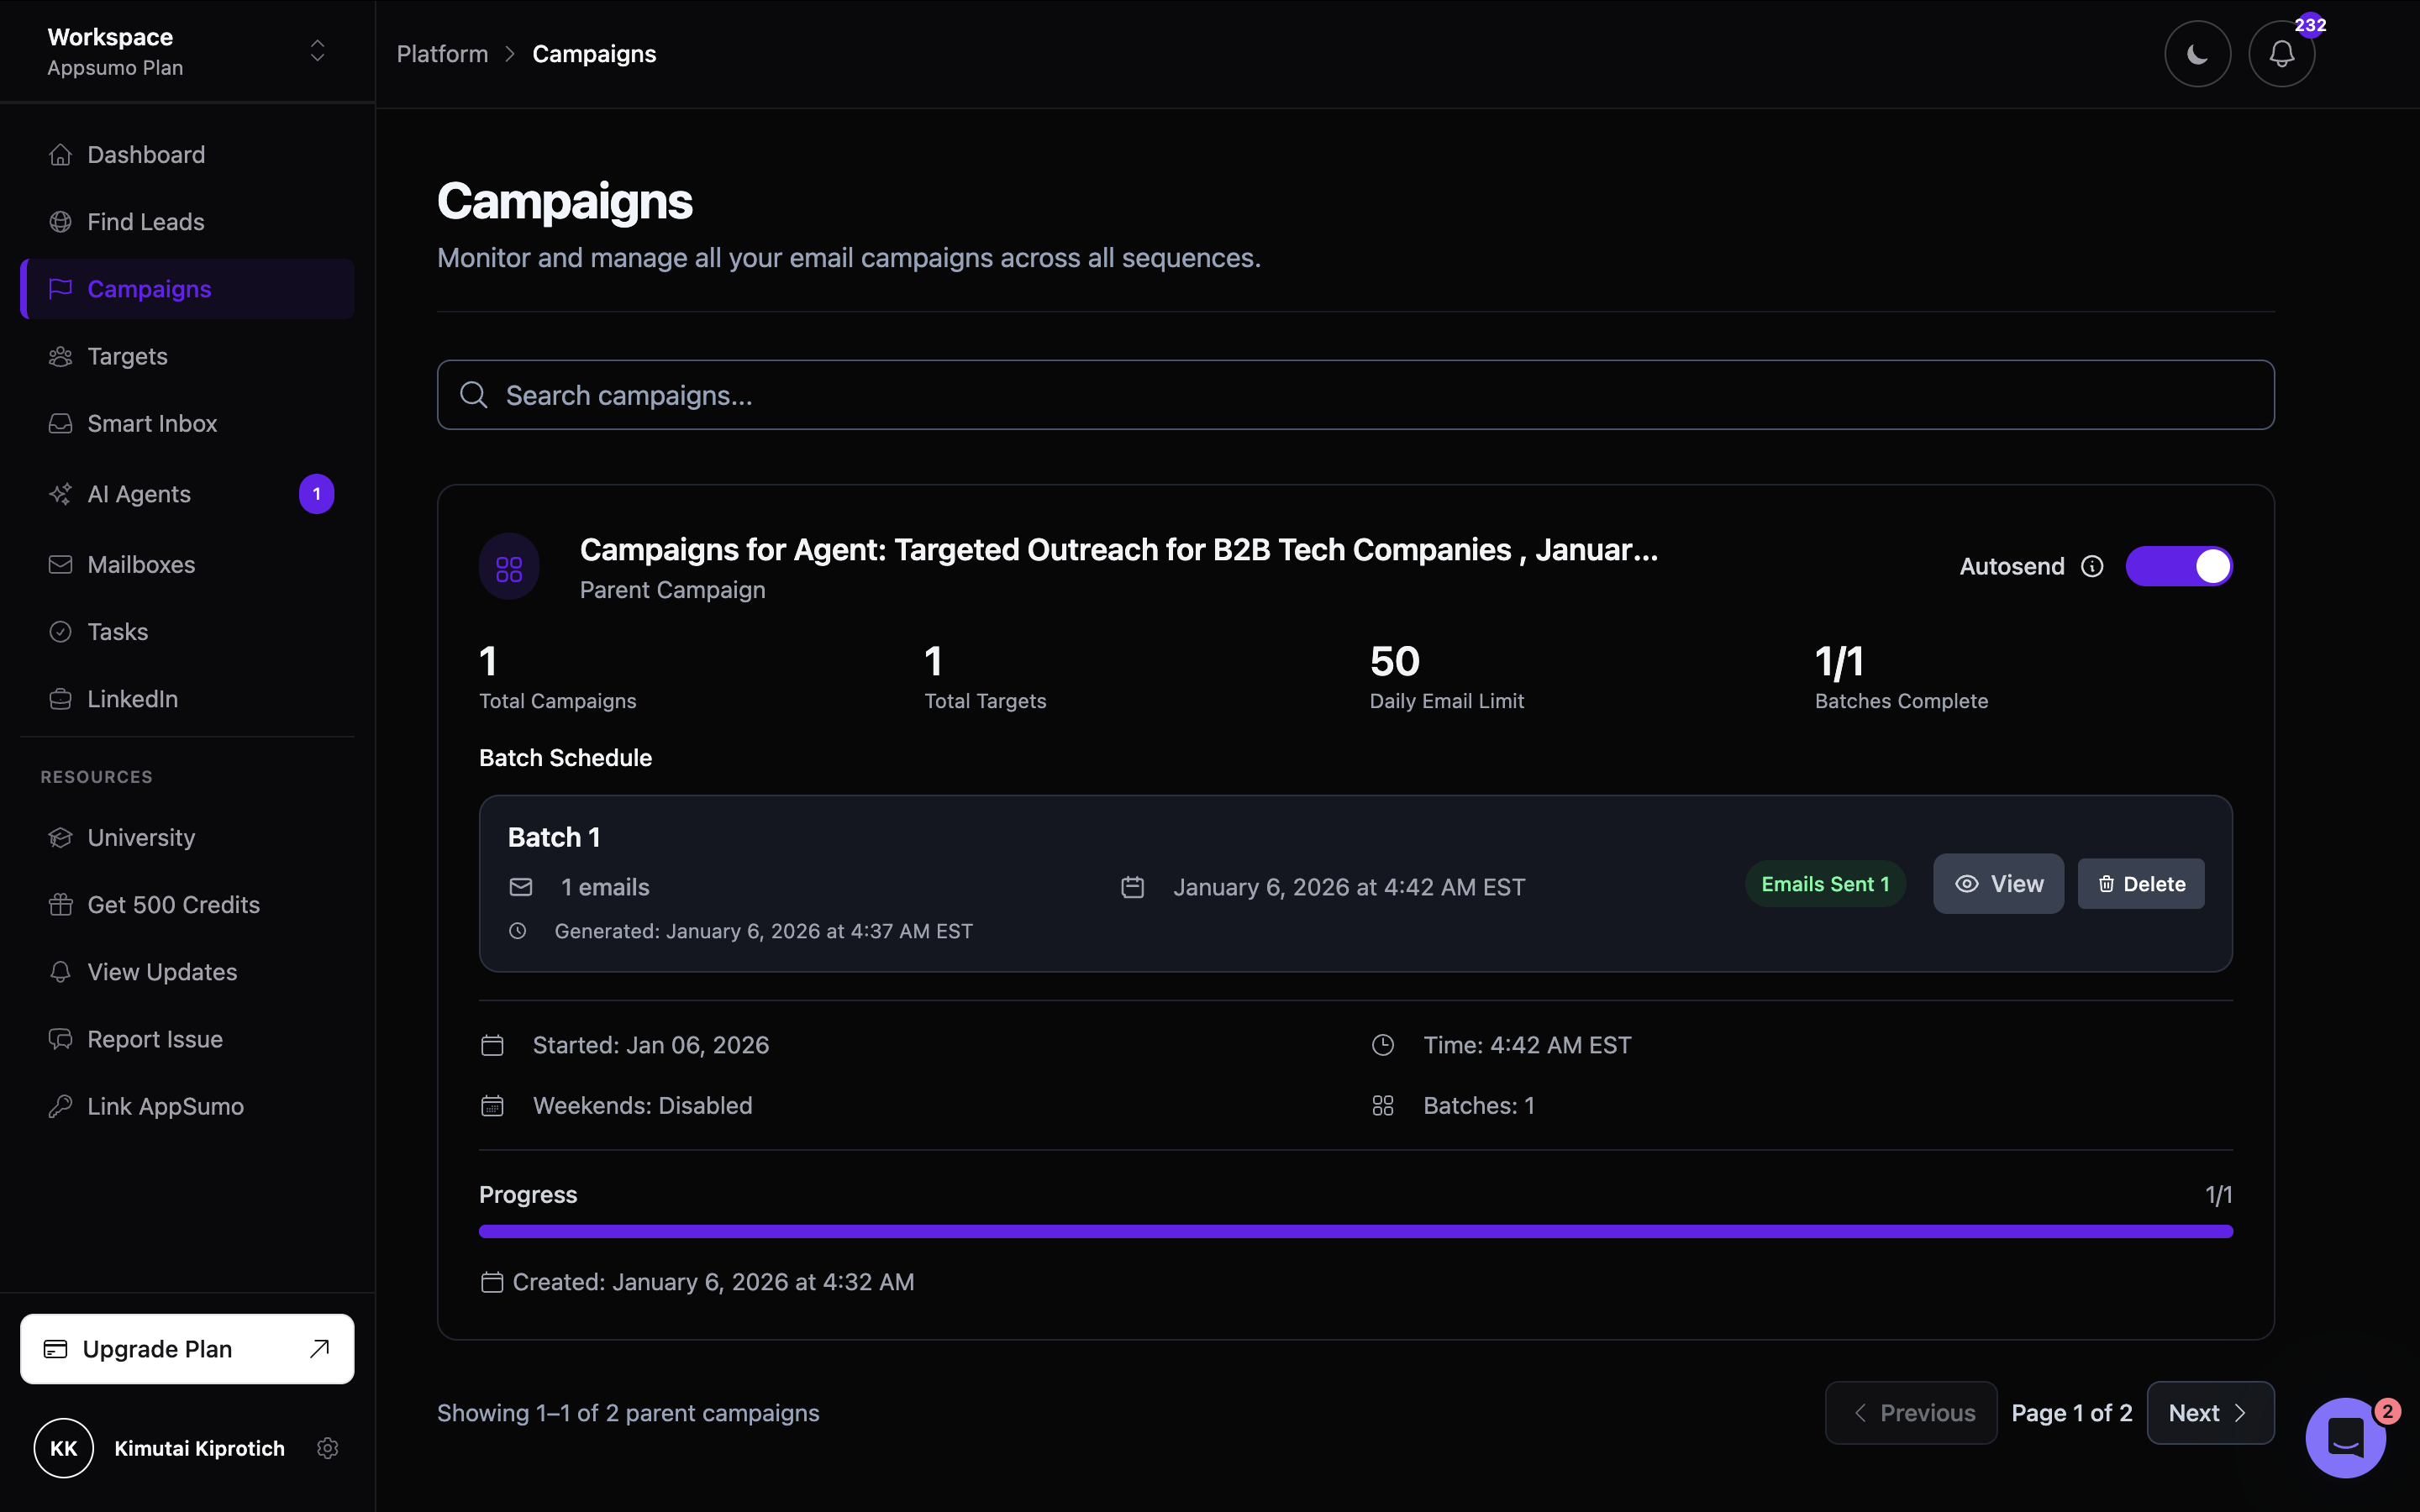
Task: Select Find Leads in the sidebar
Action: [x=145, y=221]
